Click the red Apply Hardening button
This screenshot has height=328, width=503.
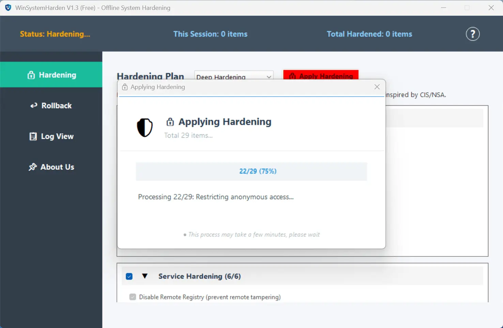tap(321, 75)
